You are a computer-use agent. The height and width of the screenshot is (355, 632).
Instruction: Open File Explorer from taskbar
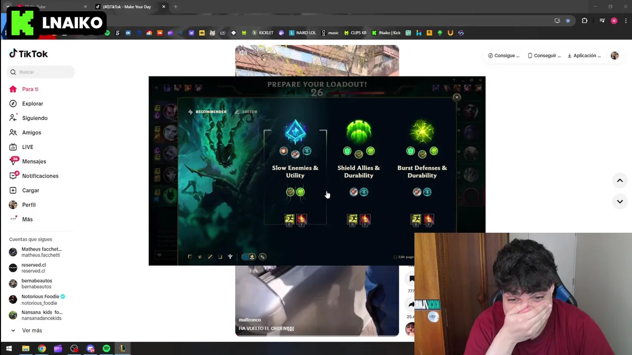pos(26,349)
